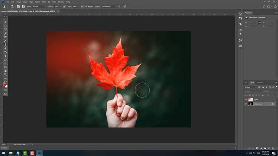This screenshot has height=156, width=278.
Task: Open the layer filter Kind dropdown
Action: point(251,88)
